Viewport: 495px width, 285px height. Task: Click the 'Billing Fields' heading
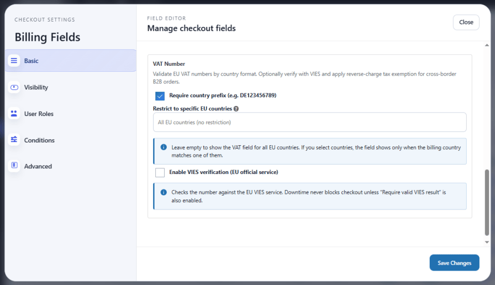coord(48,37)
